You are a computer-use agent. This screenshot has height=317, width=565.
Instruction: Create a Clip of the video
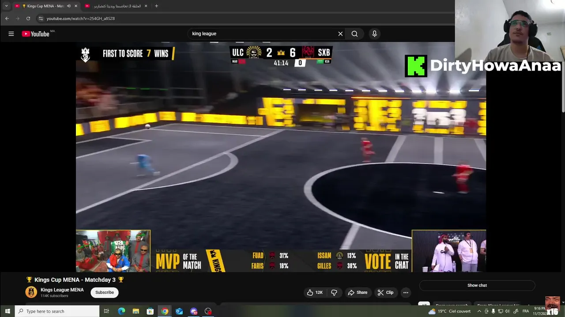pos(386,292)
